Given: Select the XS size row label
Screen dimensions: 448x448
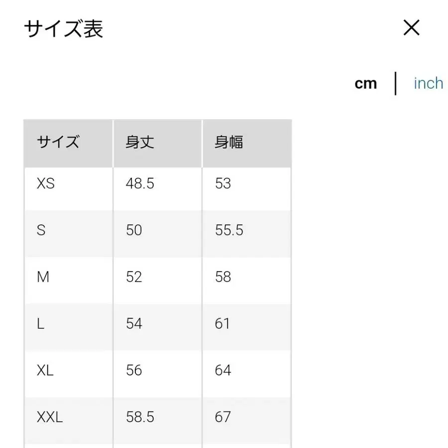Looking at the screenshot, I should (46, 183).
